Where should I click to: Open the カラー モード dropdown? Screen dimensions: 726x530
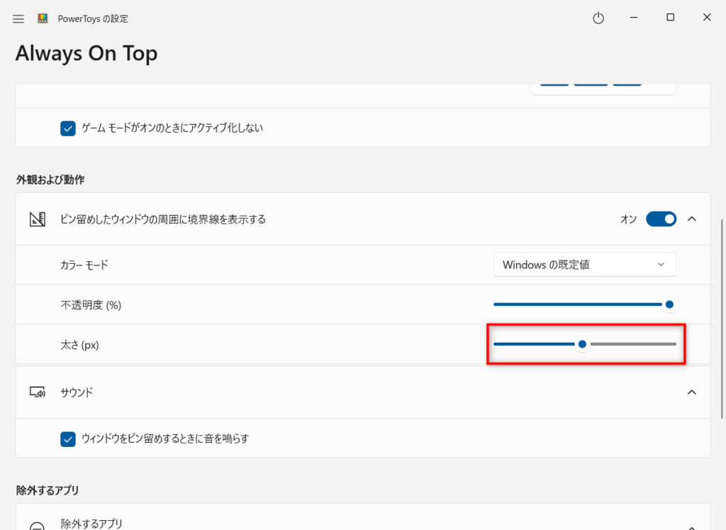pyautogui.click(x=585, y=265)
